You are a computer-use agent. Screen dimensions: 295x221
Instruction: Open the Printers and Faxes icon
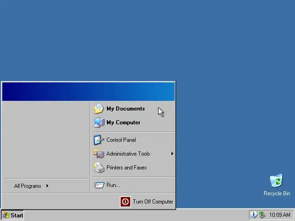[99, 168]
